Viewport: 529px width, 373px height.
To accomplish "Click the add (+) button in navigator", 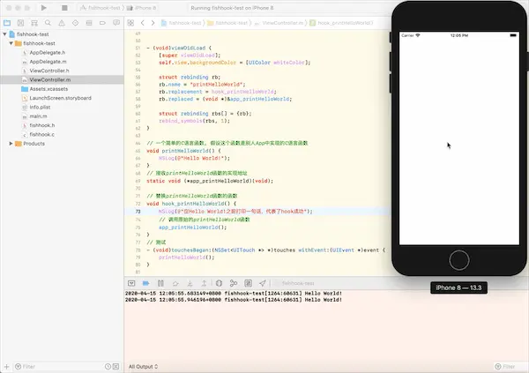I will [6, 367].
